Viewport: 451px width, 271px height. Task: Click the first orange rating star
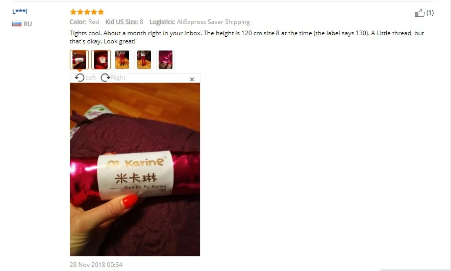click(x=73, y=12)
